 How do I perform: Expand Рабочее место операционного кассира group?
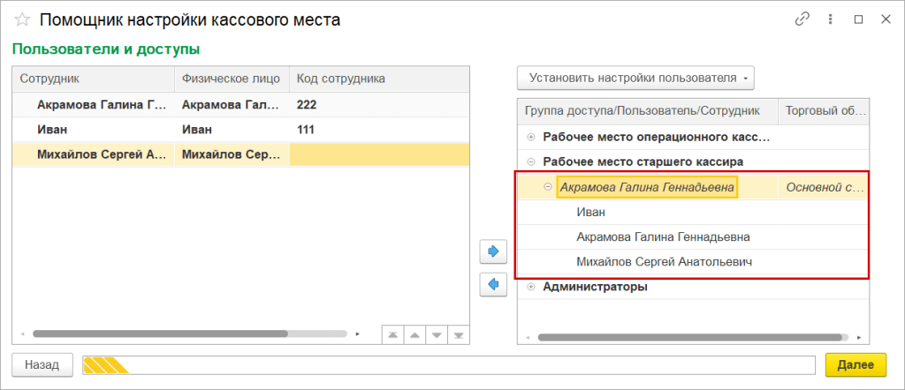coord(530,138)
